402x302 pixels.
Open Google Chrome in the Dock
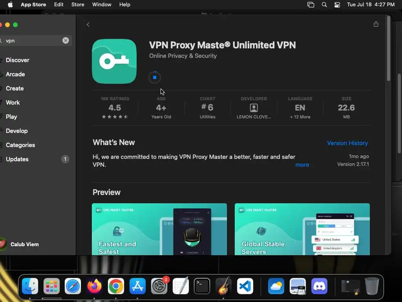[116, 286]
